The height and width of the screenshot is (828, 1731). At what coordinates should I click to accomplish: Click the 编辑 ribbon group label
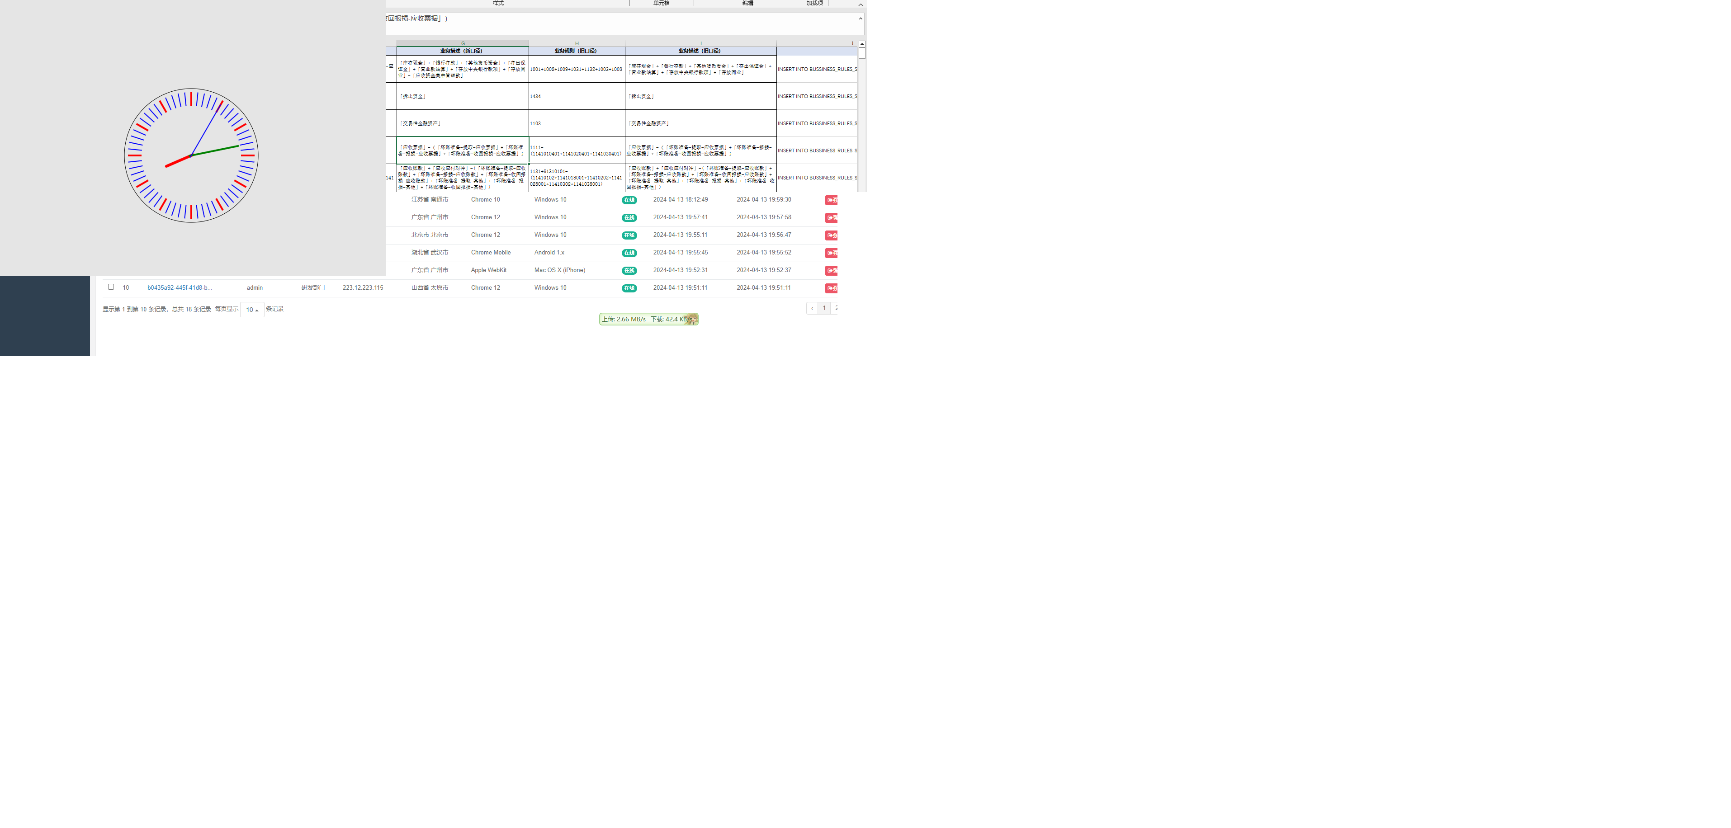(748, 3)
